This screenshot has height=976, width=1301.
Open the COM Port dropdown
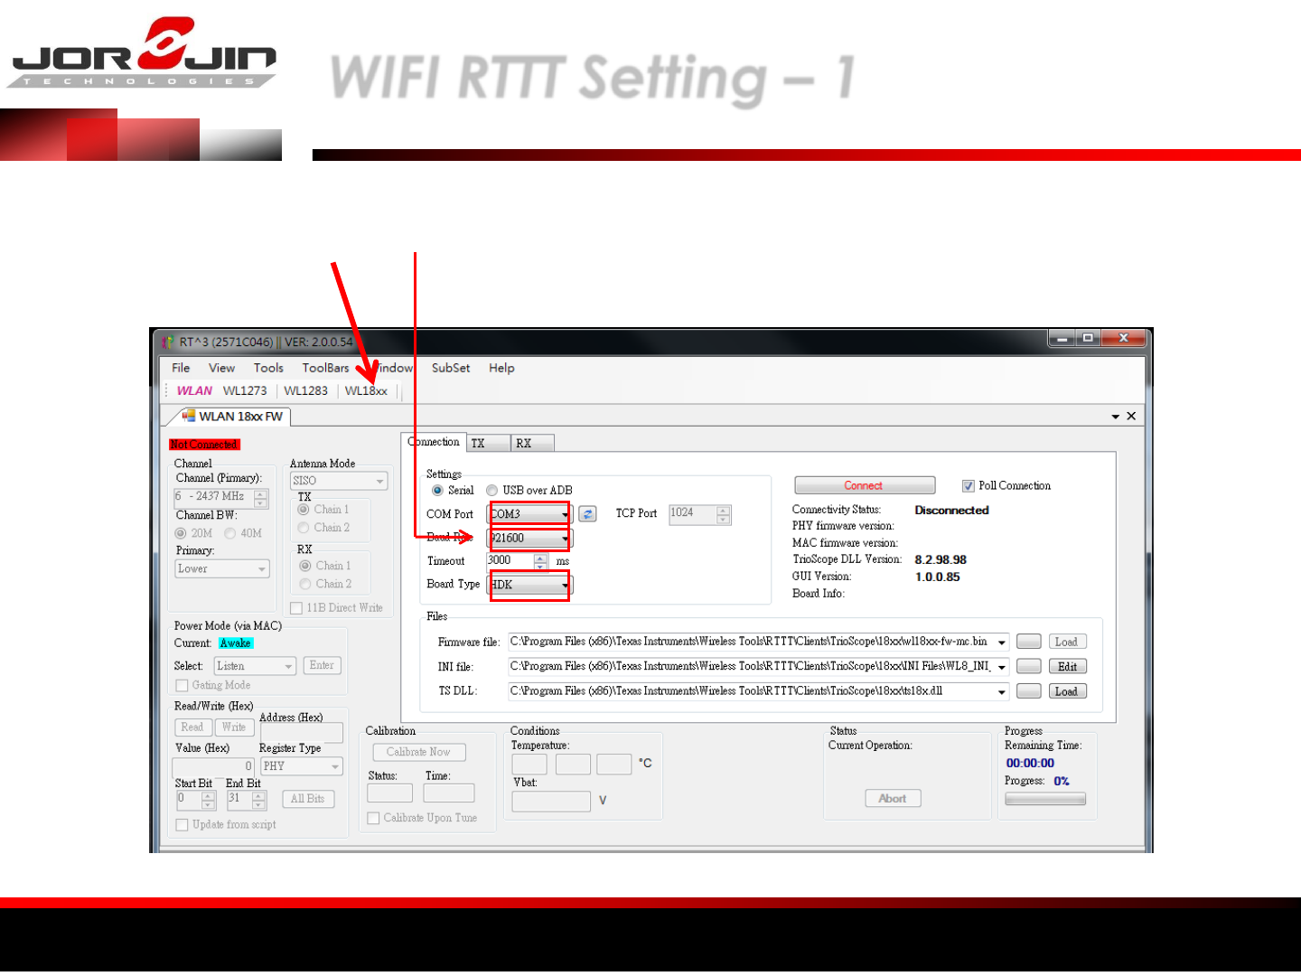(529, 514)
